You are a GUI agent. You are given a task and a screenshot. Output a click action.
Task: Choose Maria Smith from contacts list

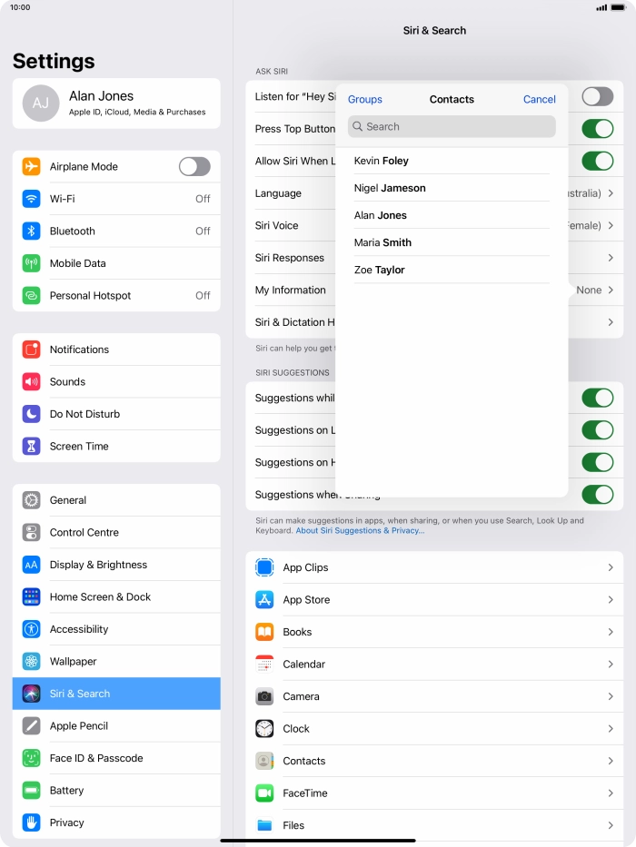click(452, 242)
